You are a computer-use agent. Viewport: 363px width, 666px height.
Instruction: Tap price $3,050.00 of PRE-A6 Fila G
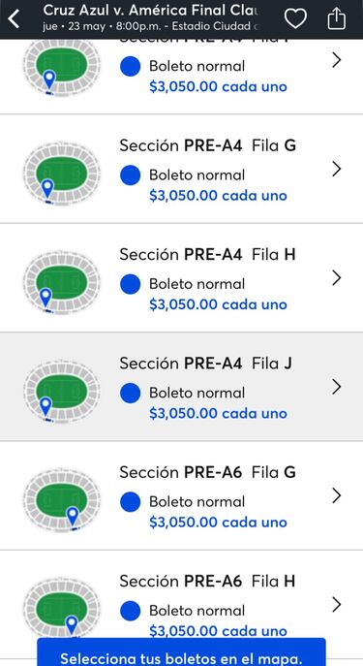(183, 522)
